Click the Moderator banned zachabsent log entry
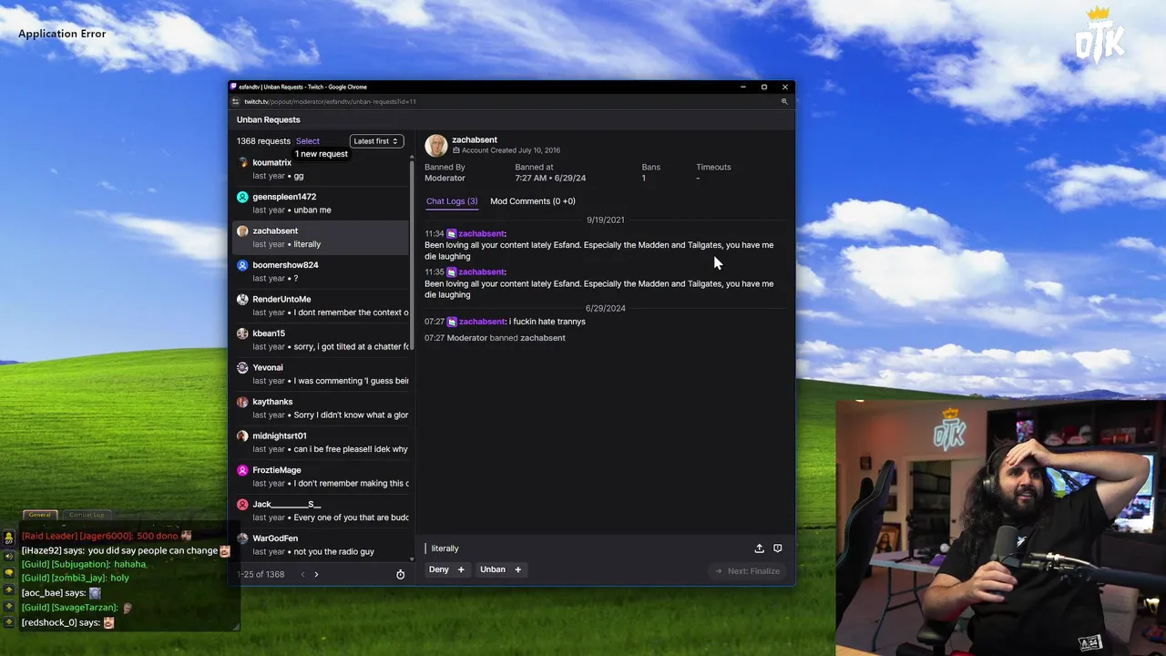This screenshot has width=1166, height=656. pyautogui.click(x=495, y=338)
